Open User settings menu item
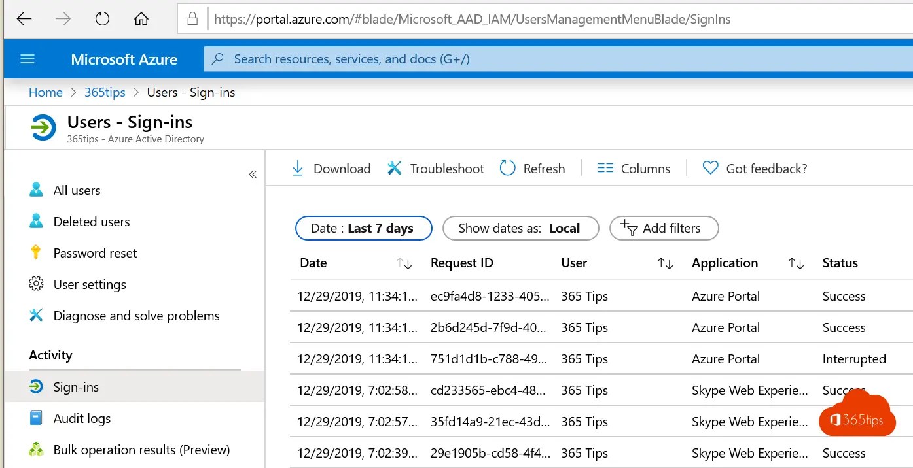 tap(90, 284)
